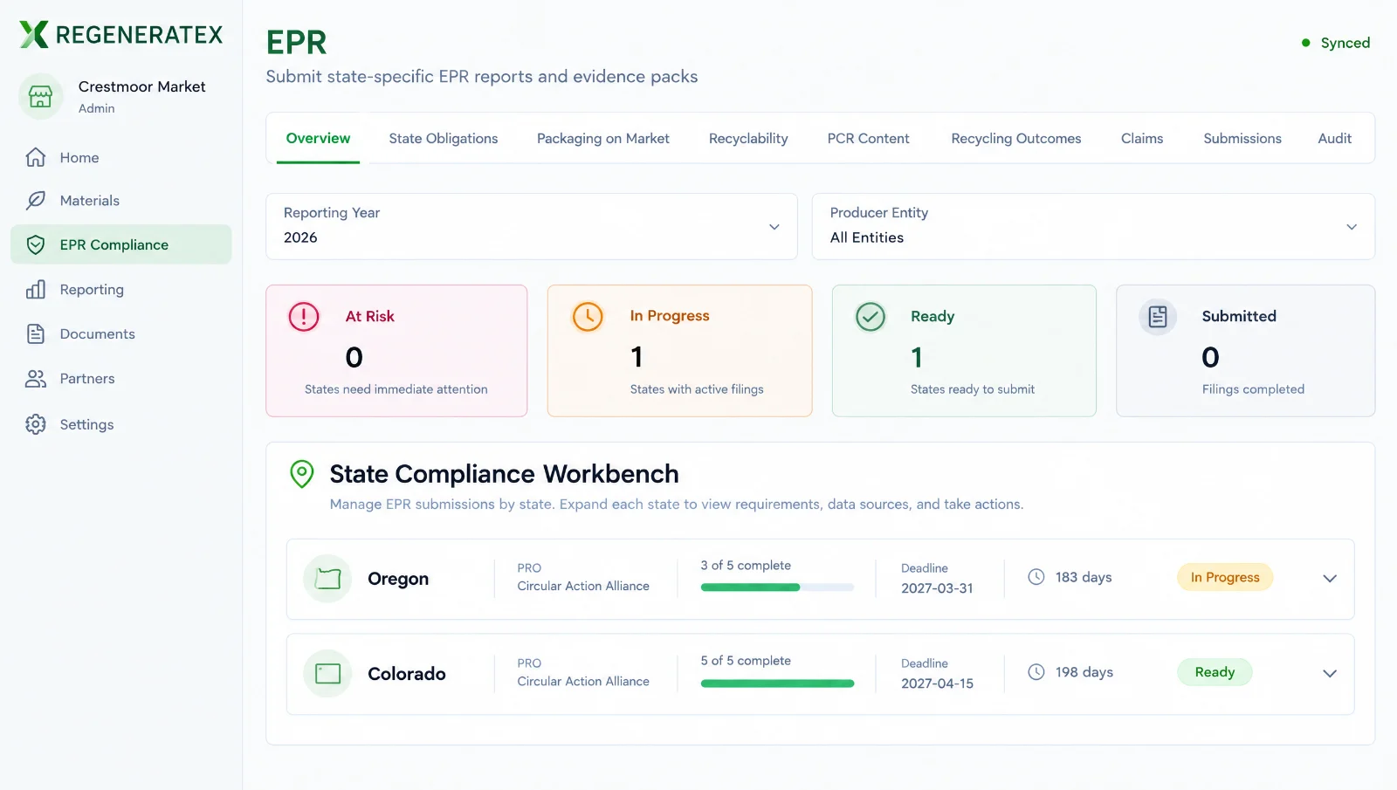Click Oregon's Circular Action Alliance PRO text

(583, 586)
